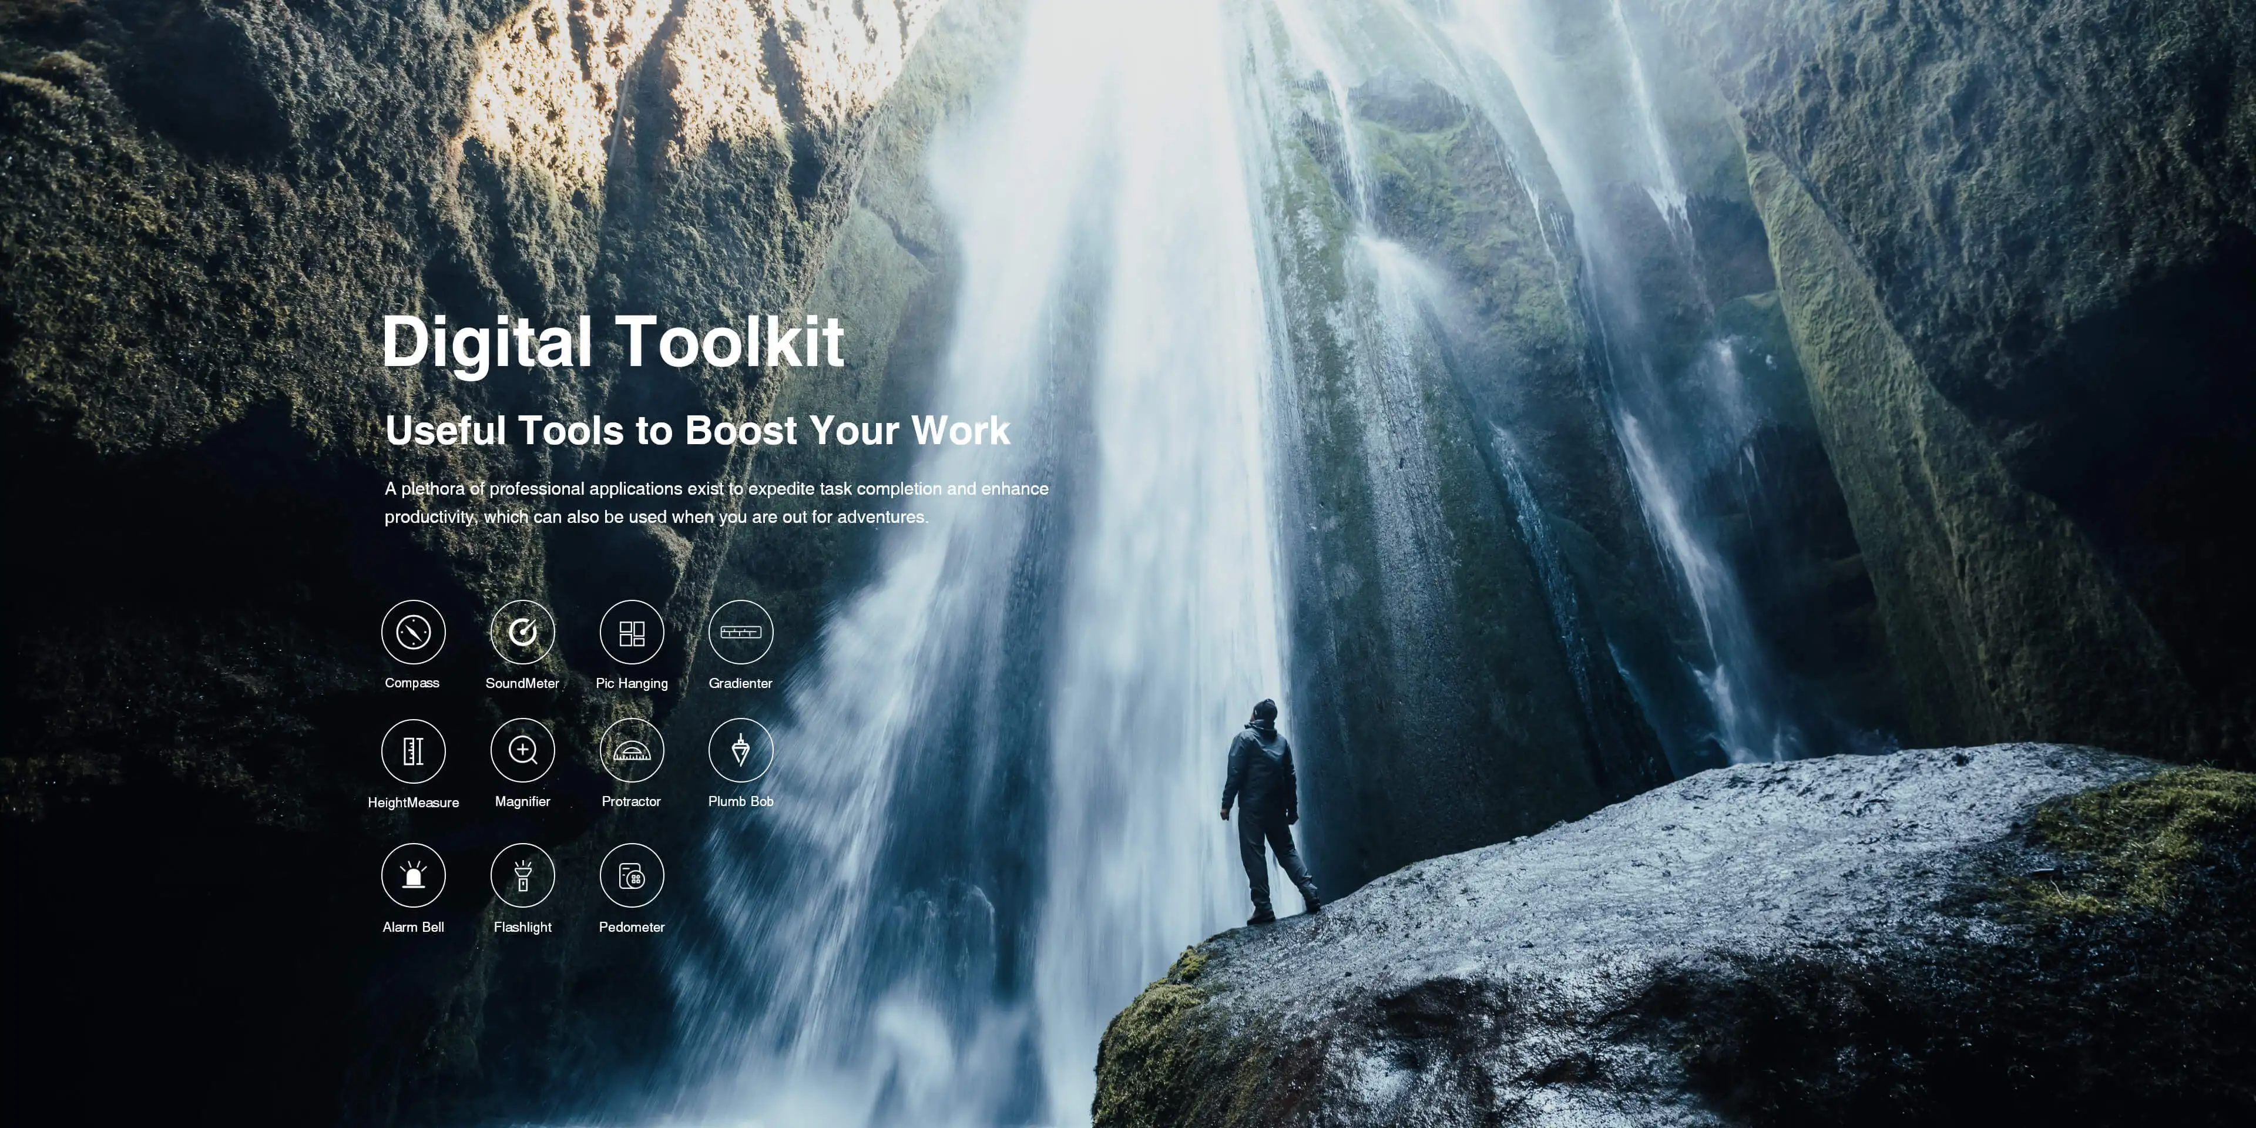The width and height of the screenshot is (2256, 1128).
Task: Click the Compass text label
Action: pyautogui.click(x=412, y=683)
